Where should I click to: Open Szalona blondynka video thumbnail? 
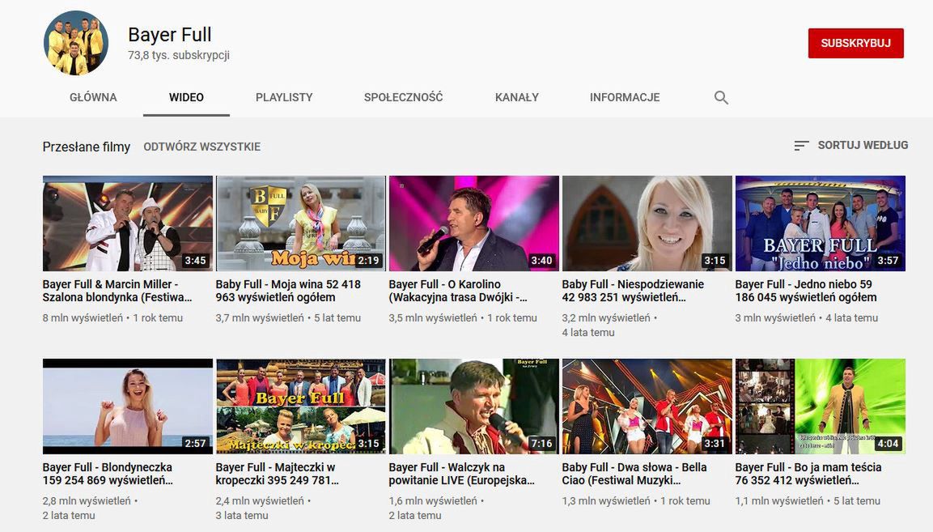coord(127,223)
